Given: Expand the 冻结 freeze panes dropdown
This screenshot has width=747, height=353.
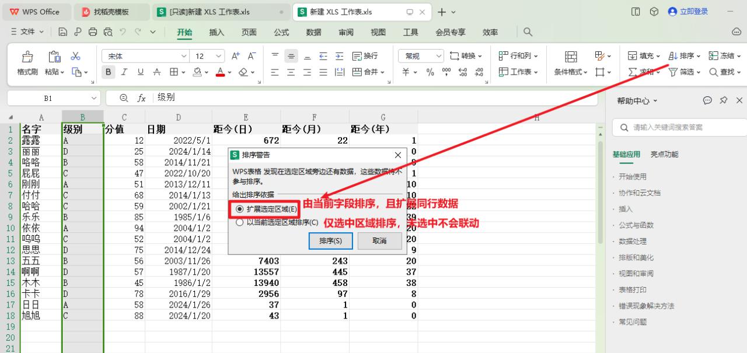Looking at the screenshot, I should (738, 56).
